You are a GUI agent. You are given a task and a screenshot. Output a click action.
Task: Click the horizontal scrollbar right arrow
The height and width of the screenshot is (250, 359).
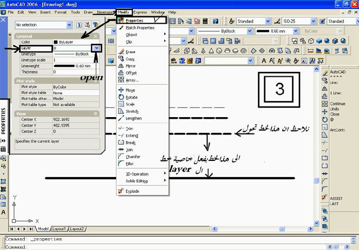[x=310, y=229]
